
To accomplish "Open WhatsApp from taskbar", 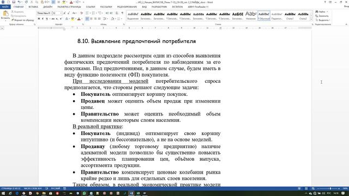I will (84, 193).
